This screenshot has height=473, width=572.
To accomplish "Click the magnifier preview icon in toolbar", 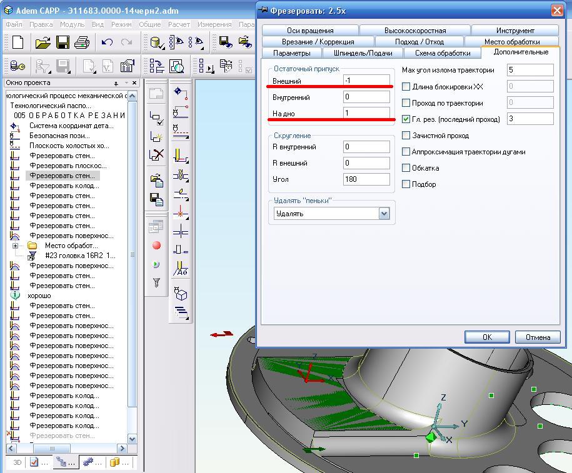I will pos(176,66).
